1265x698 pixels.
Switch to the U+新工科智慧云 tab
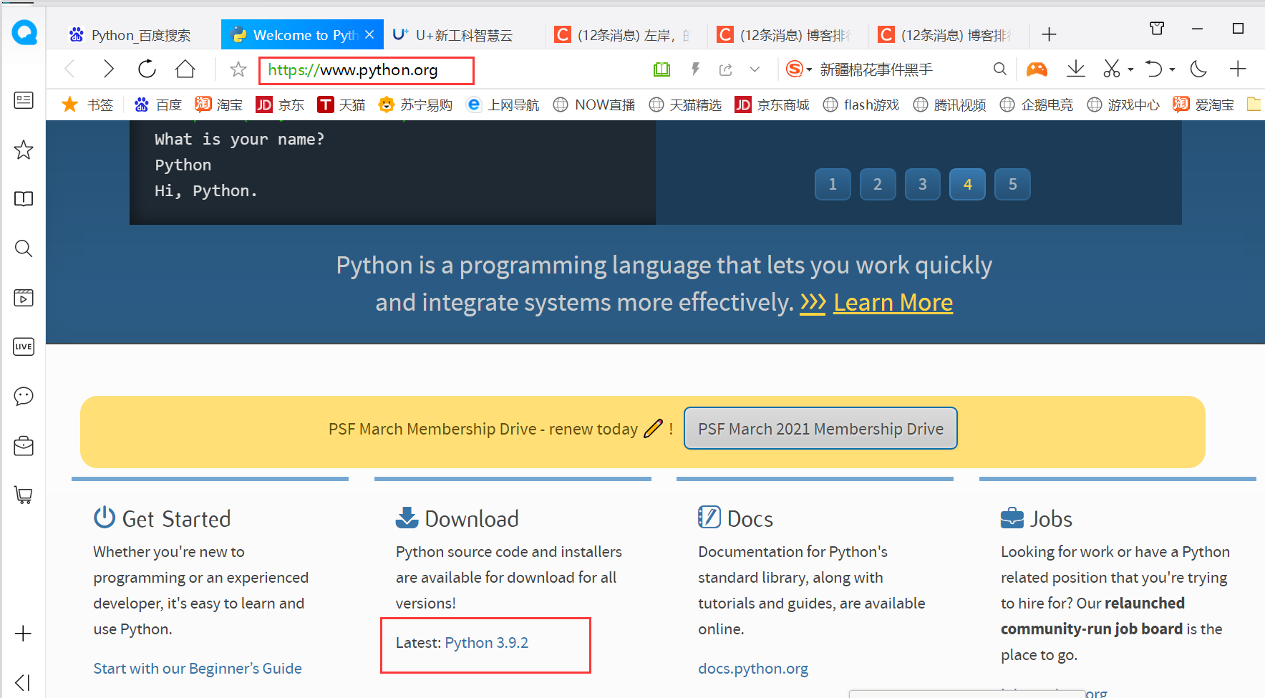coord(463,34)
